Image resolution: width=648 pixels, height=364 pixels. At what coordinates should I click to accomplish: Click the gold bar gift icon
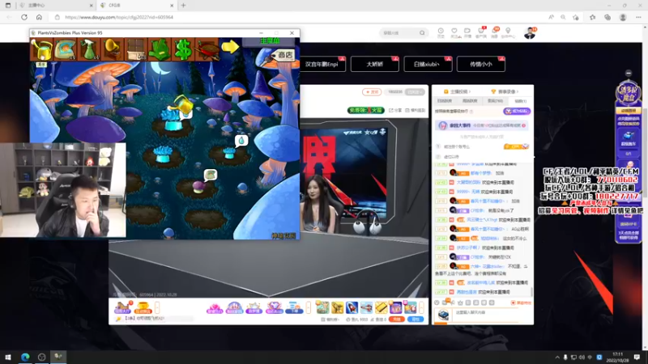[x=381, y=307]
